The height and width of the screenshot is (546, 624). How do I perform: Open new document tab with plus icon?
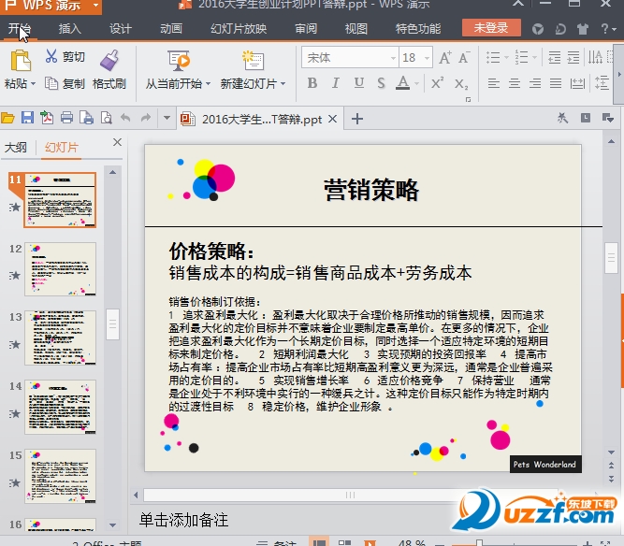click(x=356, y=119)
